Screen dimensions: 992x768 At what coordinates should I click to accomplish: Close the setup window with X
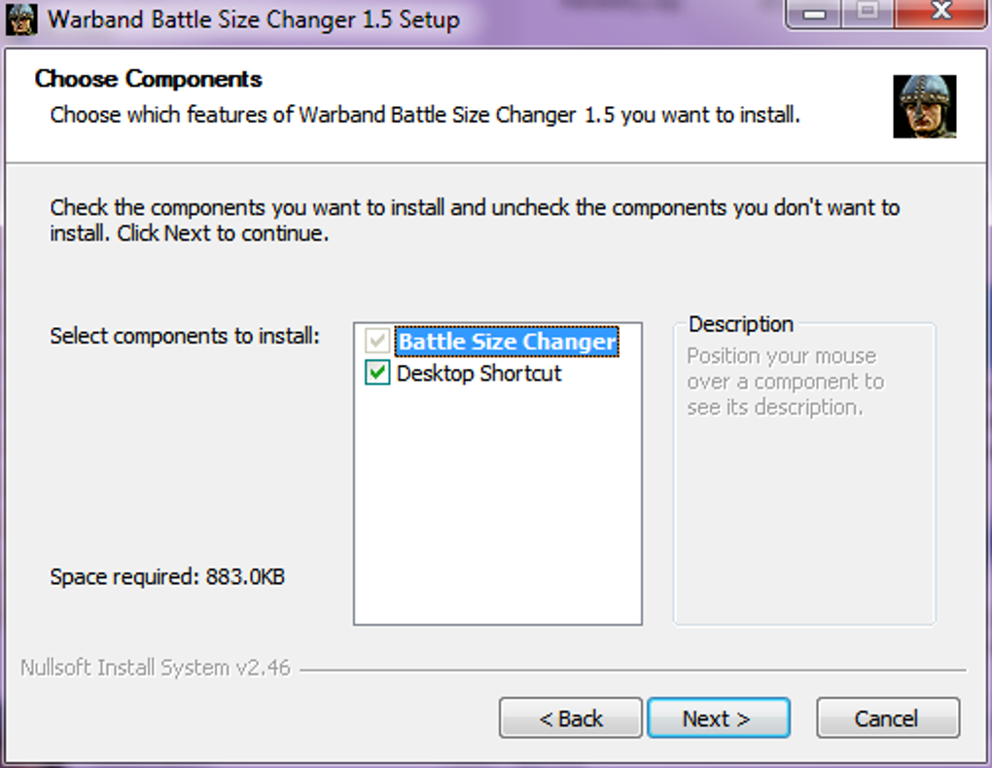point(940,13)
